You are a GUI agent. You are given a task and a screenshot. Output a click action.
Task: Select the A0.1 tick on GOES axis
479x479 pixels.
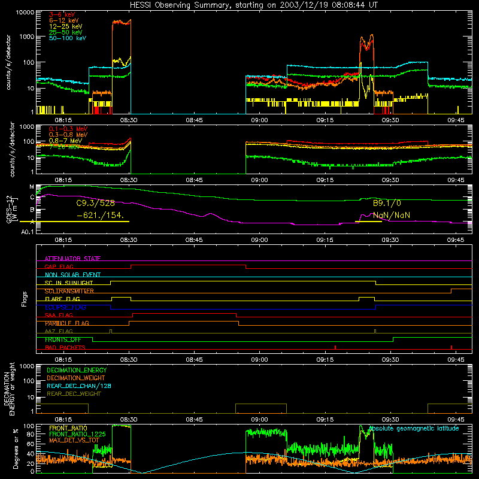[x=28, y=232]
